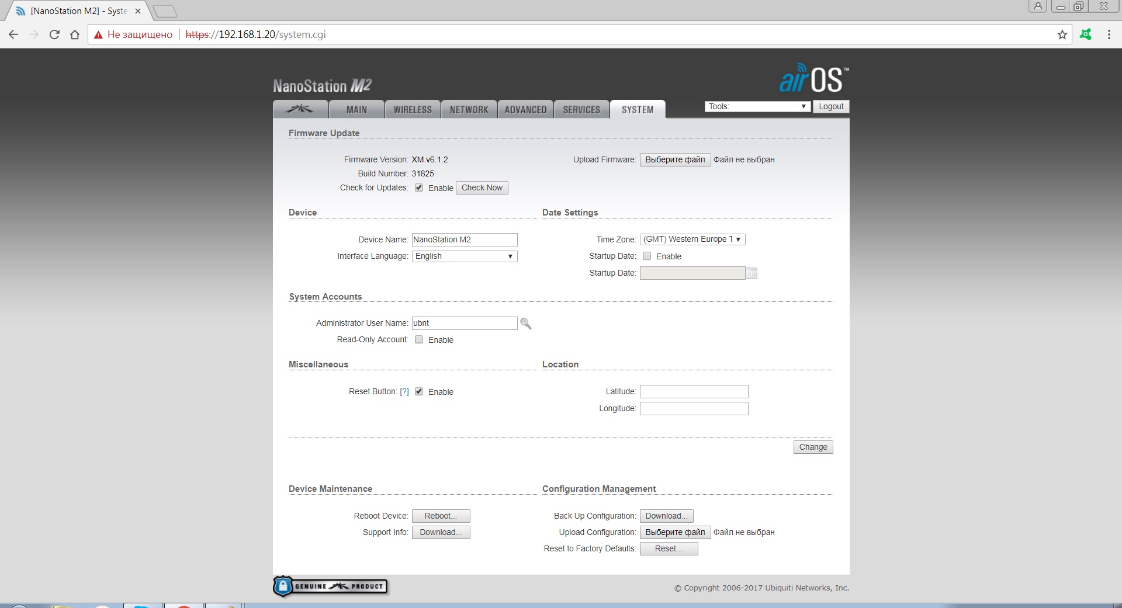Switch to the NETWORK tab

[469, 109]
